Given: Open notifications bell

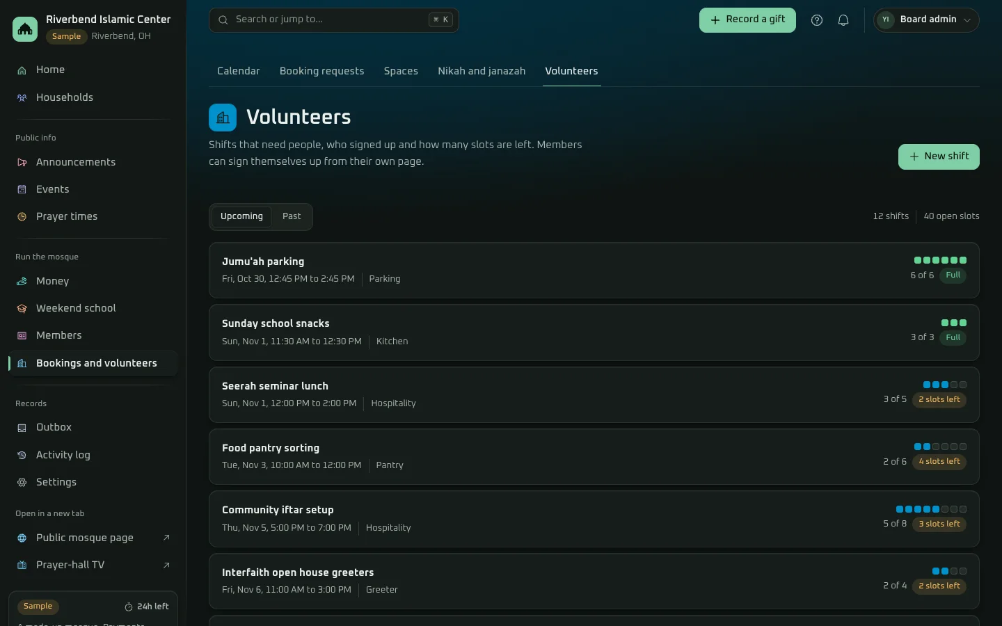Looking at the screenshot, I should (x=843, y=20).
